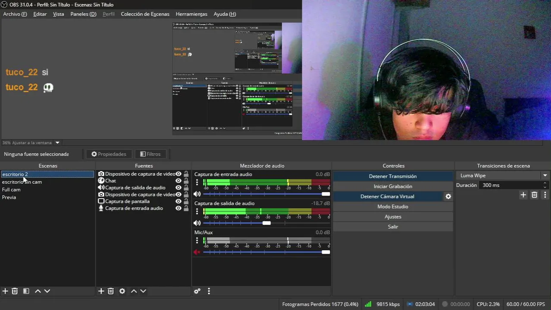Add a new scene with the plus icon
This screenshot has width=551, height=310.
tap(5, 291)
